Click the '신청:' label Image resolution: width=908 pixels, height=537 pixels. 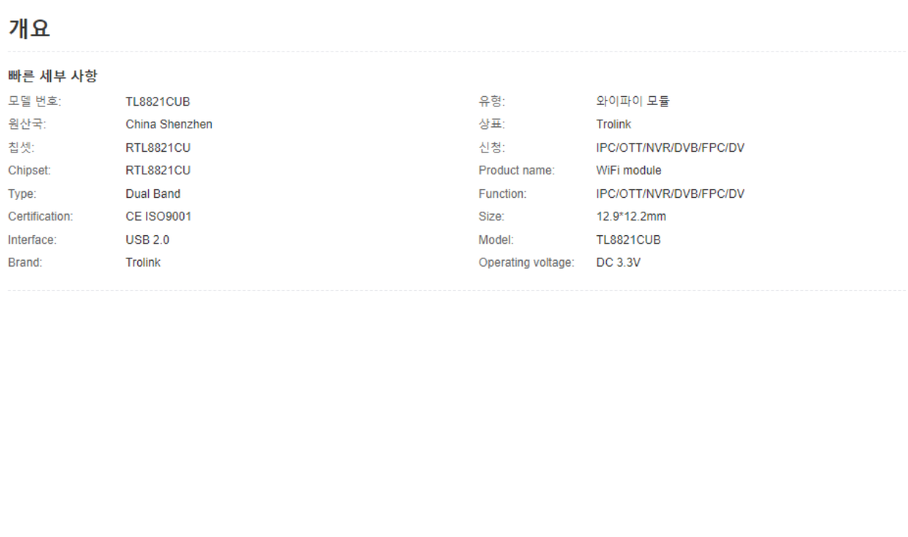coord(491,148)
